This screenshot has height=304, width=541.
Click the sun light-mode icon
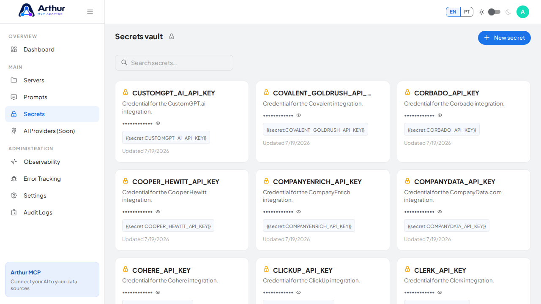tap(481, 12)
